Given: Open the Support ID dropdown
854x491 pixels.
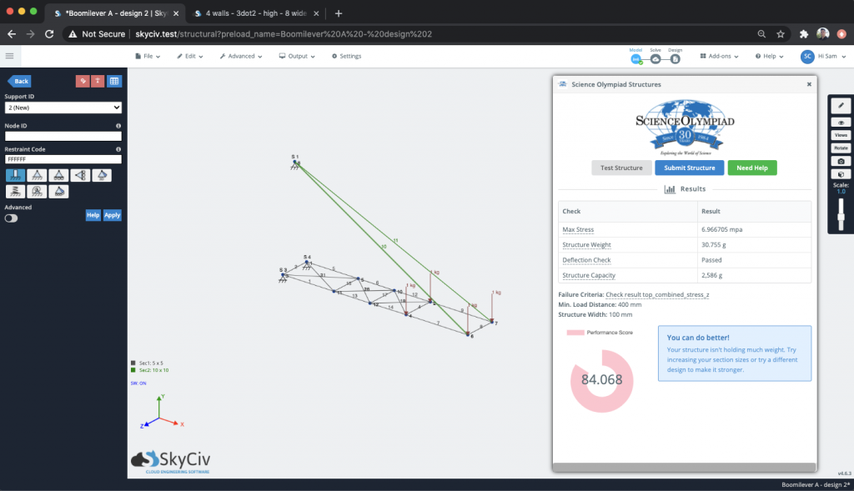Looking at the screenshot, I should [x=63, y=108].
